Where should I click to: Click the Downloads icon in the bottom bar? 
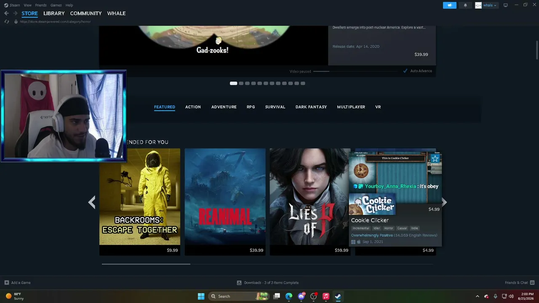[x=239, y=283]
